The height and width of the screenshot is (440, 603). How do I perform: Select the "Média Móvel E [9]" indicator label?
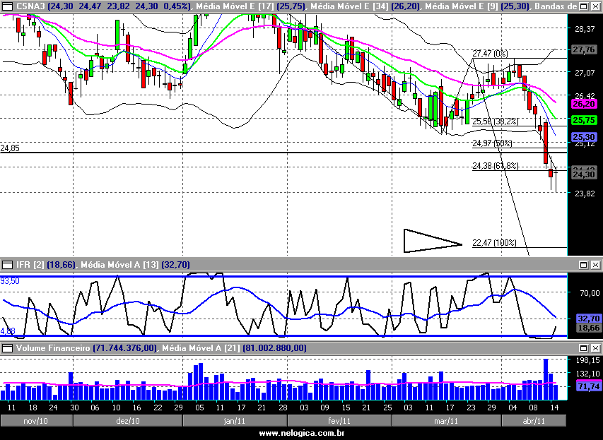(460, 6)
